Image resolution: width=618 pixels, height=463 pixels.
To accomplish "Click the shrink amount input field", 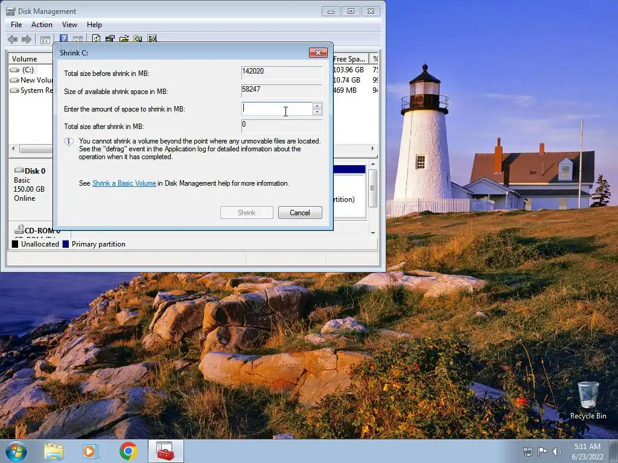I will (x=277, y=109).
